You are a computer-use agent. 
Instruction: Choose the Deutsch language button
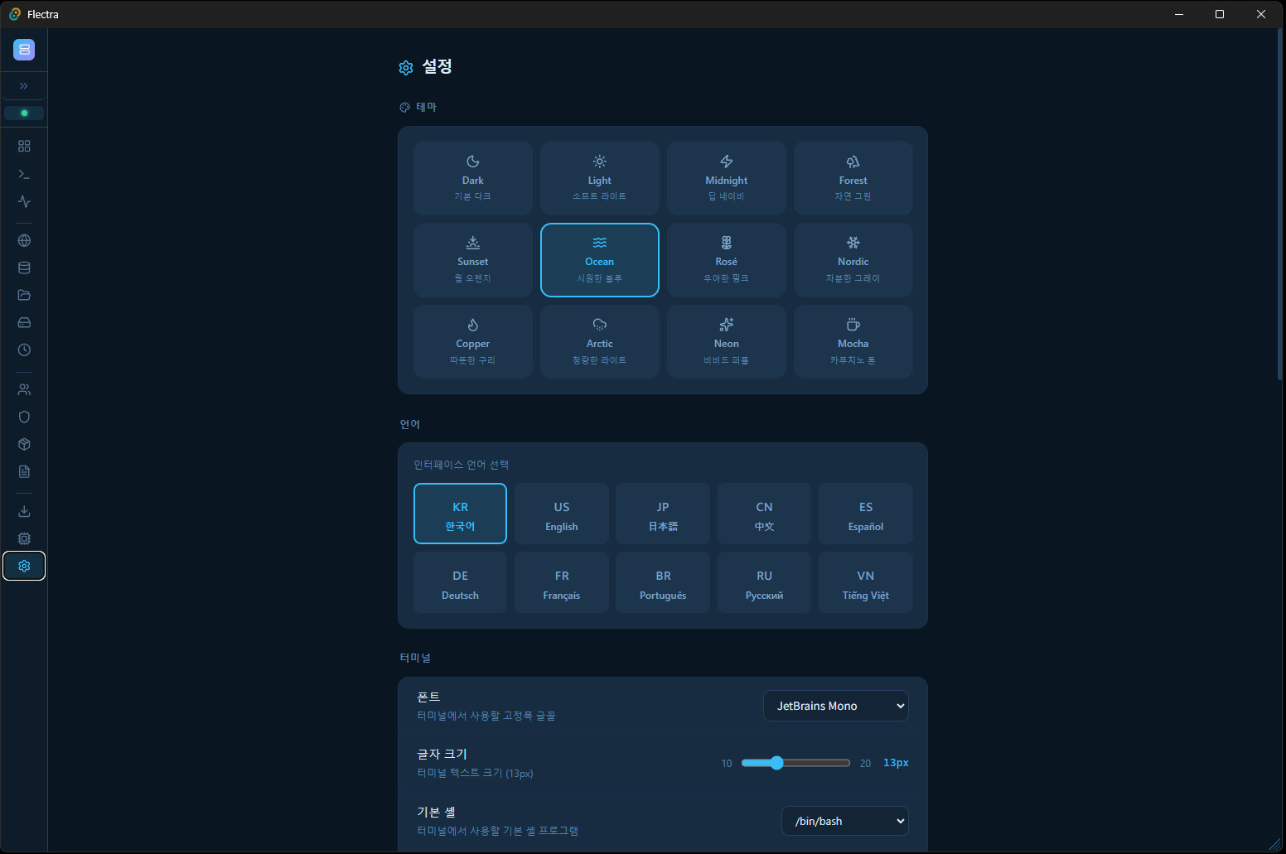coord(460,584)
